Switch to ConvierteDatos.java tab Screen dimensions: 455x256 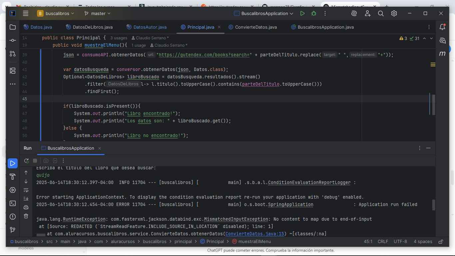(252, 27)
